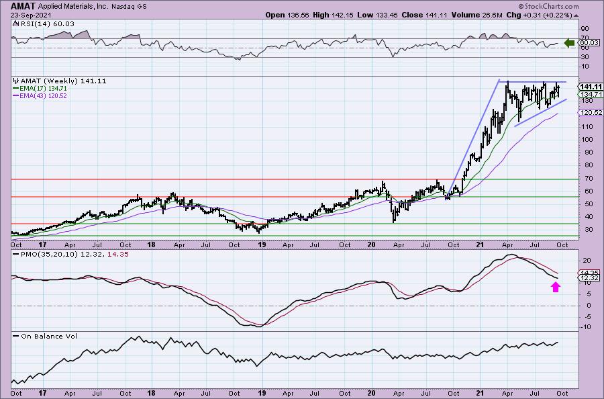The image size is (604, 399).
Task: Click the AMAT ticker symbol in header
Action: [23, 6]
